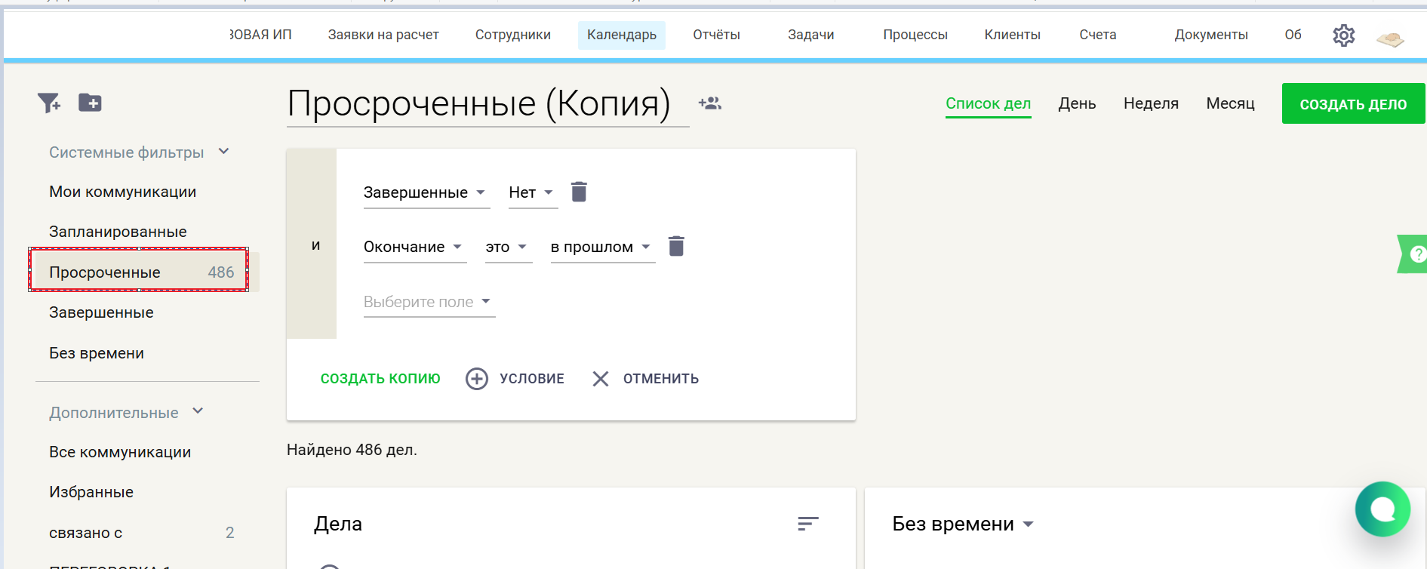Open Завершенные field dropdown
Screen dimensions: 1427x569
[x=426, y=192]
